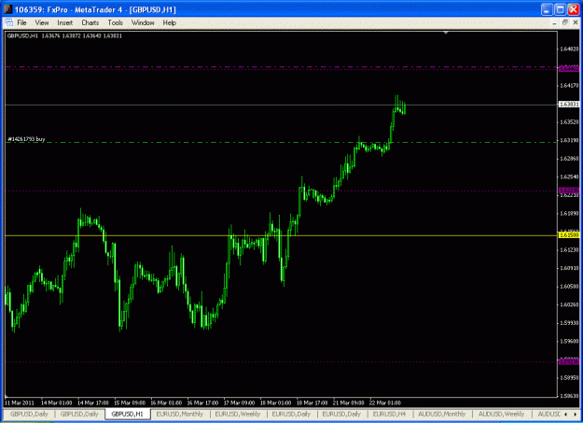Click the 1.58950 price scale value
The width and height of the screenshot is (583, 423).
pos(569,377)
